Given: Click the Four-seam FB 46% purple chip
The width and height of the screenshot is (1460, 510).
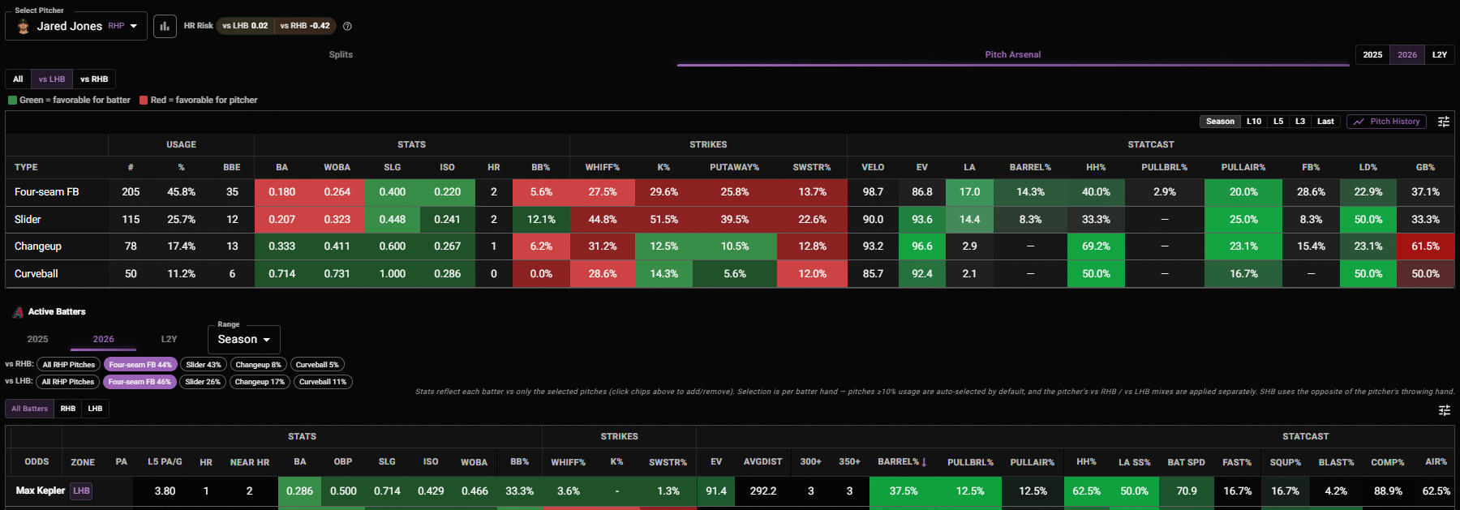Looking at the screenshot, I should [x=140, y=382].
